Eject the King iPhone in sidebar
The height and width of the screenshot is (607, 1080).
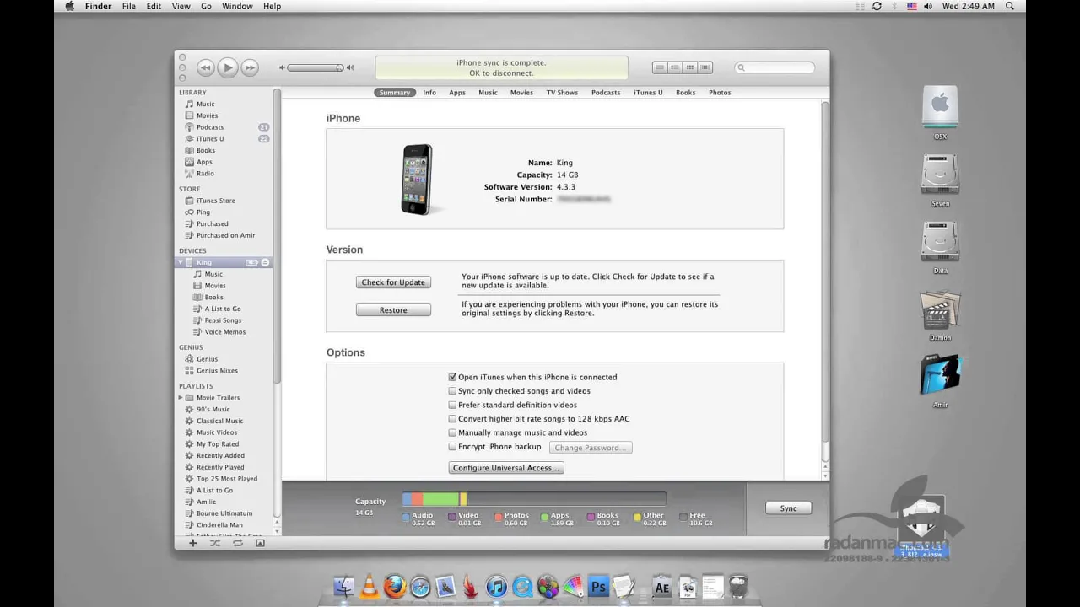(x=265, y=263)
